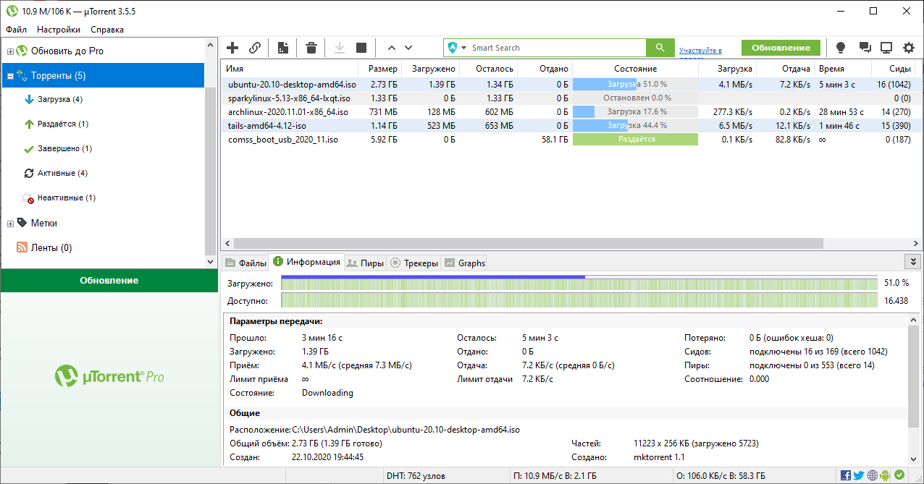Click the sidebar 'Обновление' green button
This screenshot has width=924, height=484.
click(x=109, y=281)
